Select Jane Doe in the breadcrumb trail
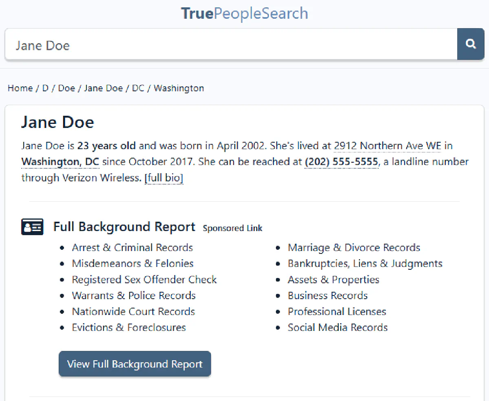This screenshot has width=489, height=401. click(104, 88)
